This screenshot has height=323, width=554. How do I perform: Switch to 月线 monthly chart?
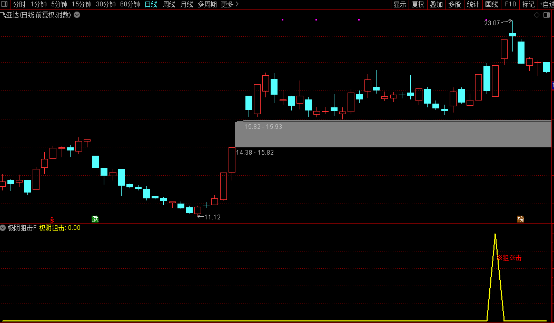[186, 4]
